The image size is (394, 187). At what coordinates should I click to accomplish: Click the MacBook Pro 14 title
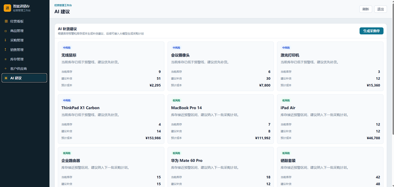point(187,108)
